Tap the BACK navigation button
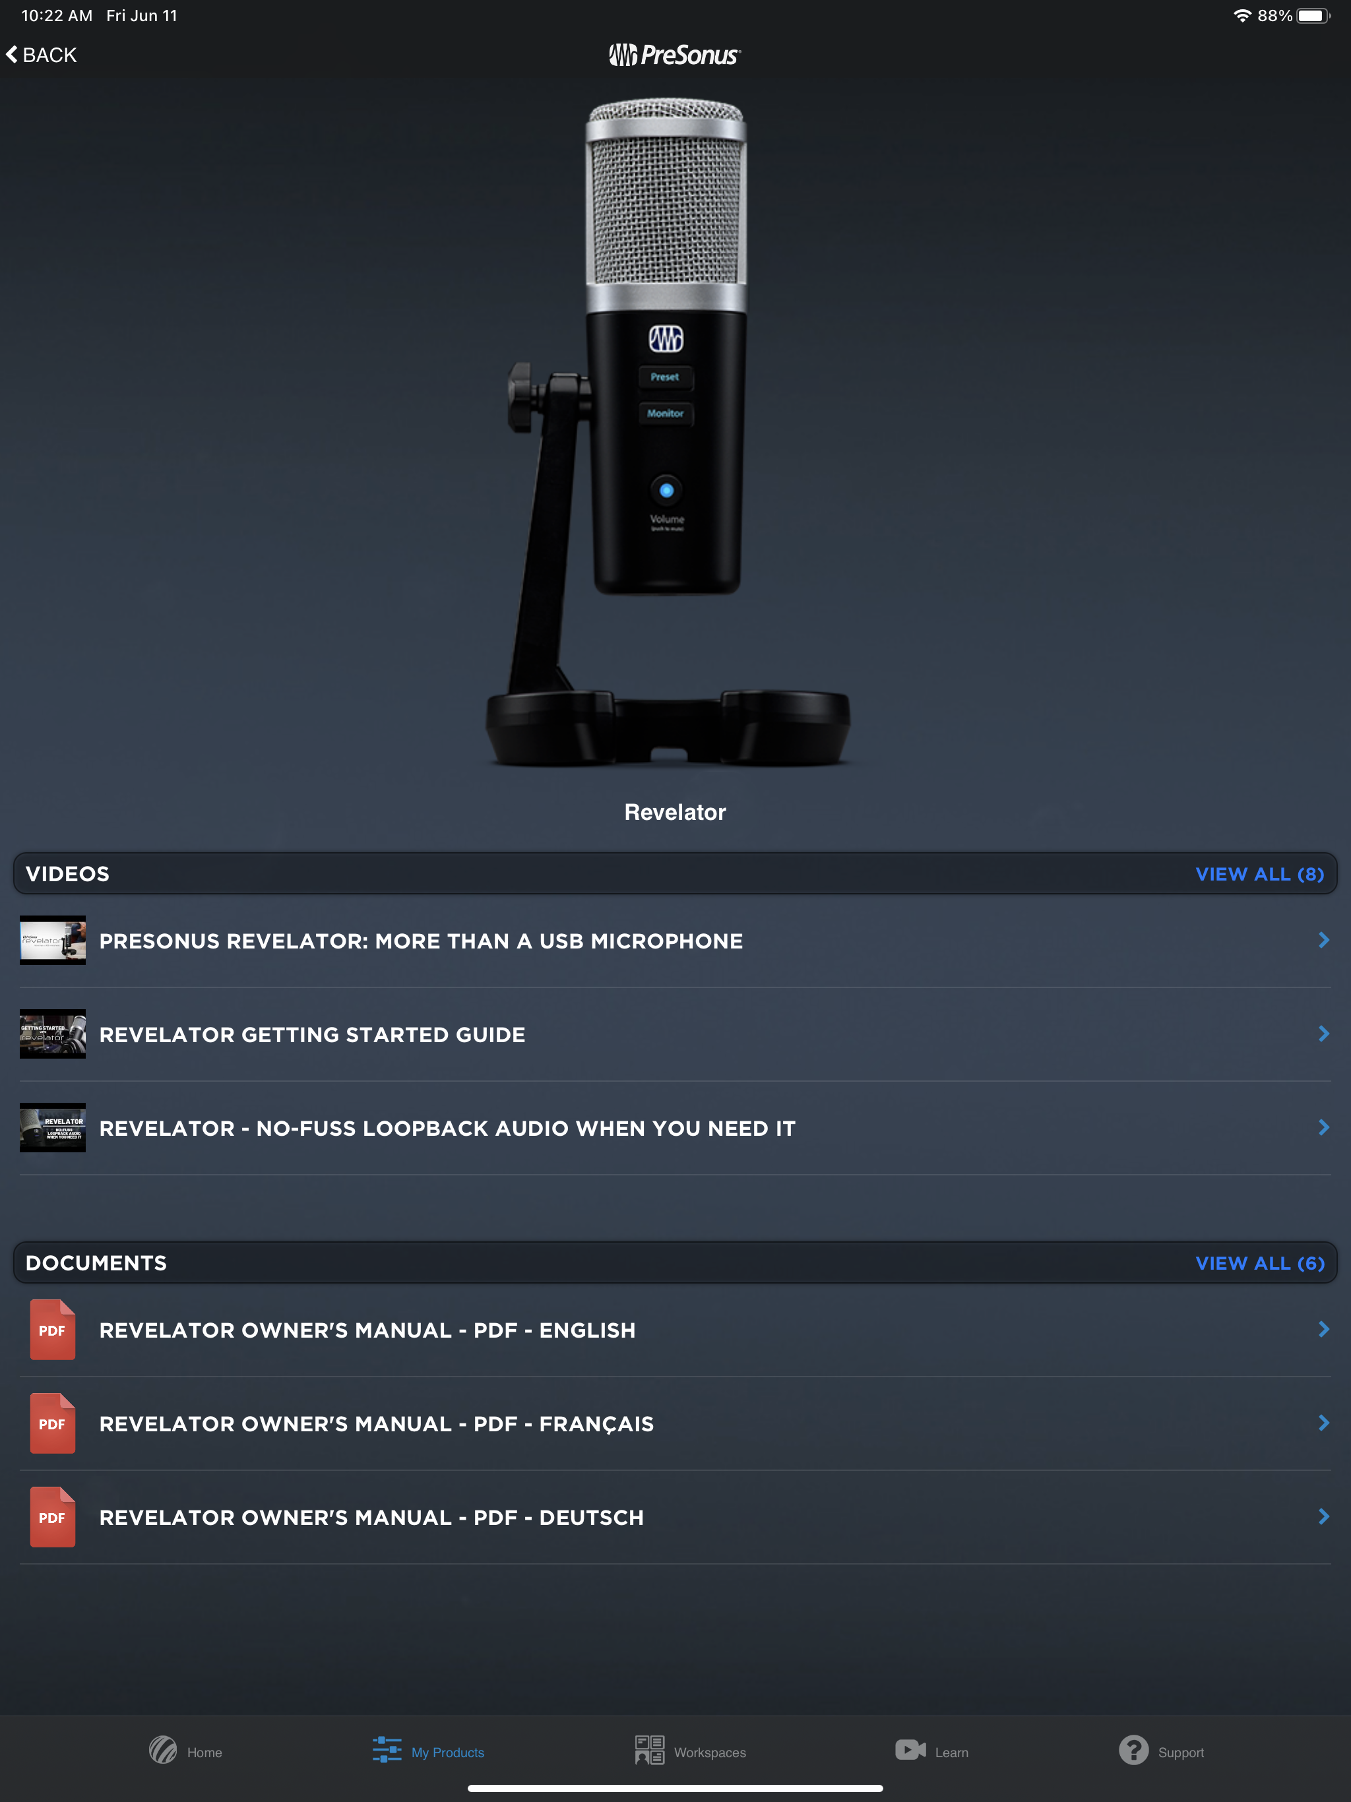Screen dimensions: 1351x1802 [x=42, y=54]
